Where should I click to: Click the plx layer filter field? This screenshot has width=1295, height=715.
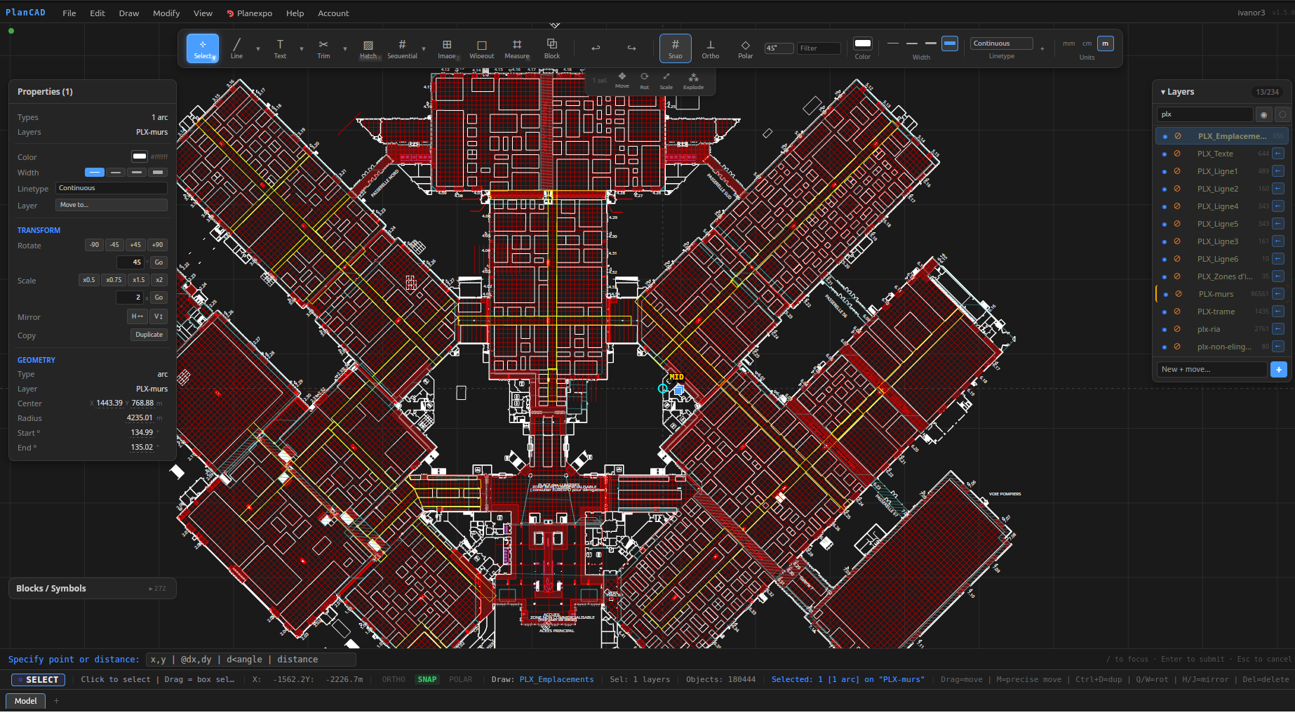tap(1205, 114)
